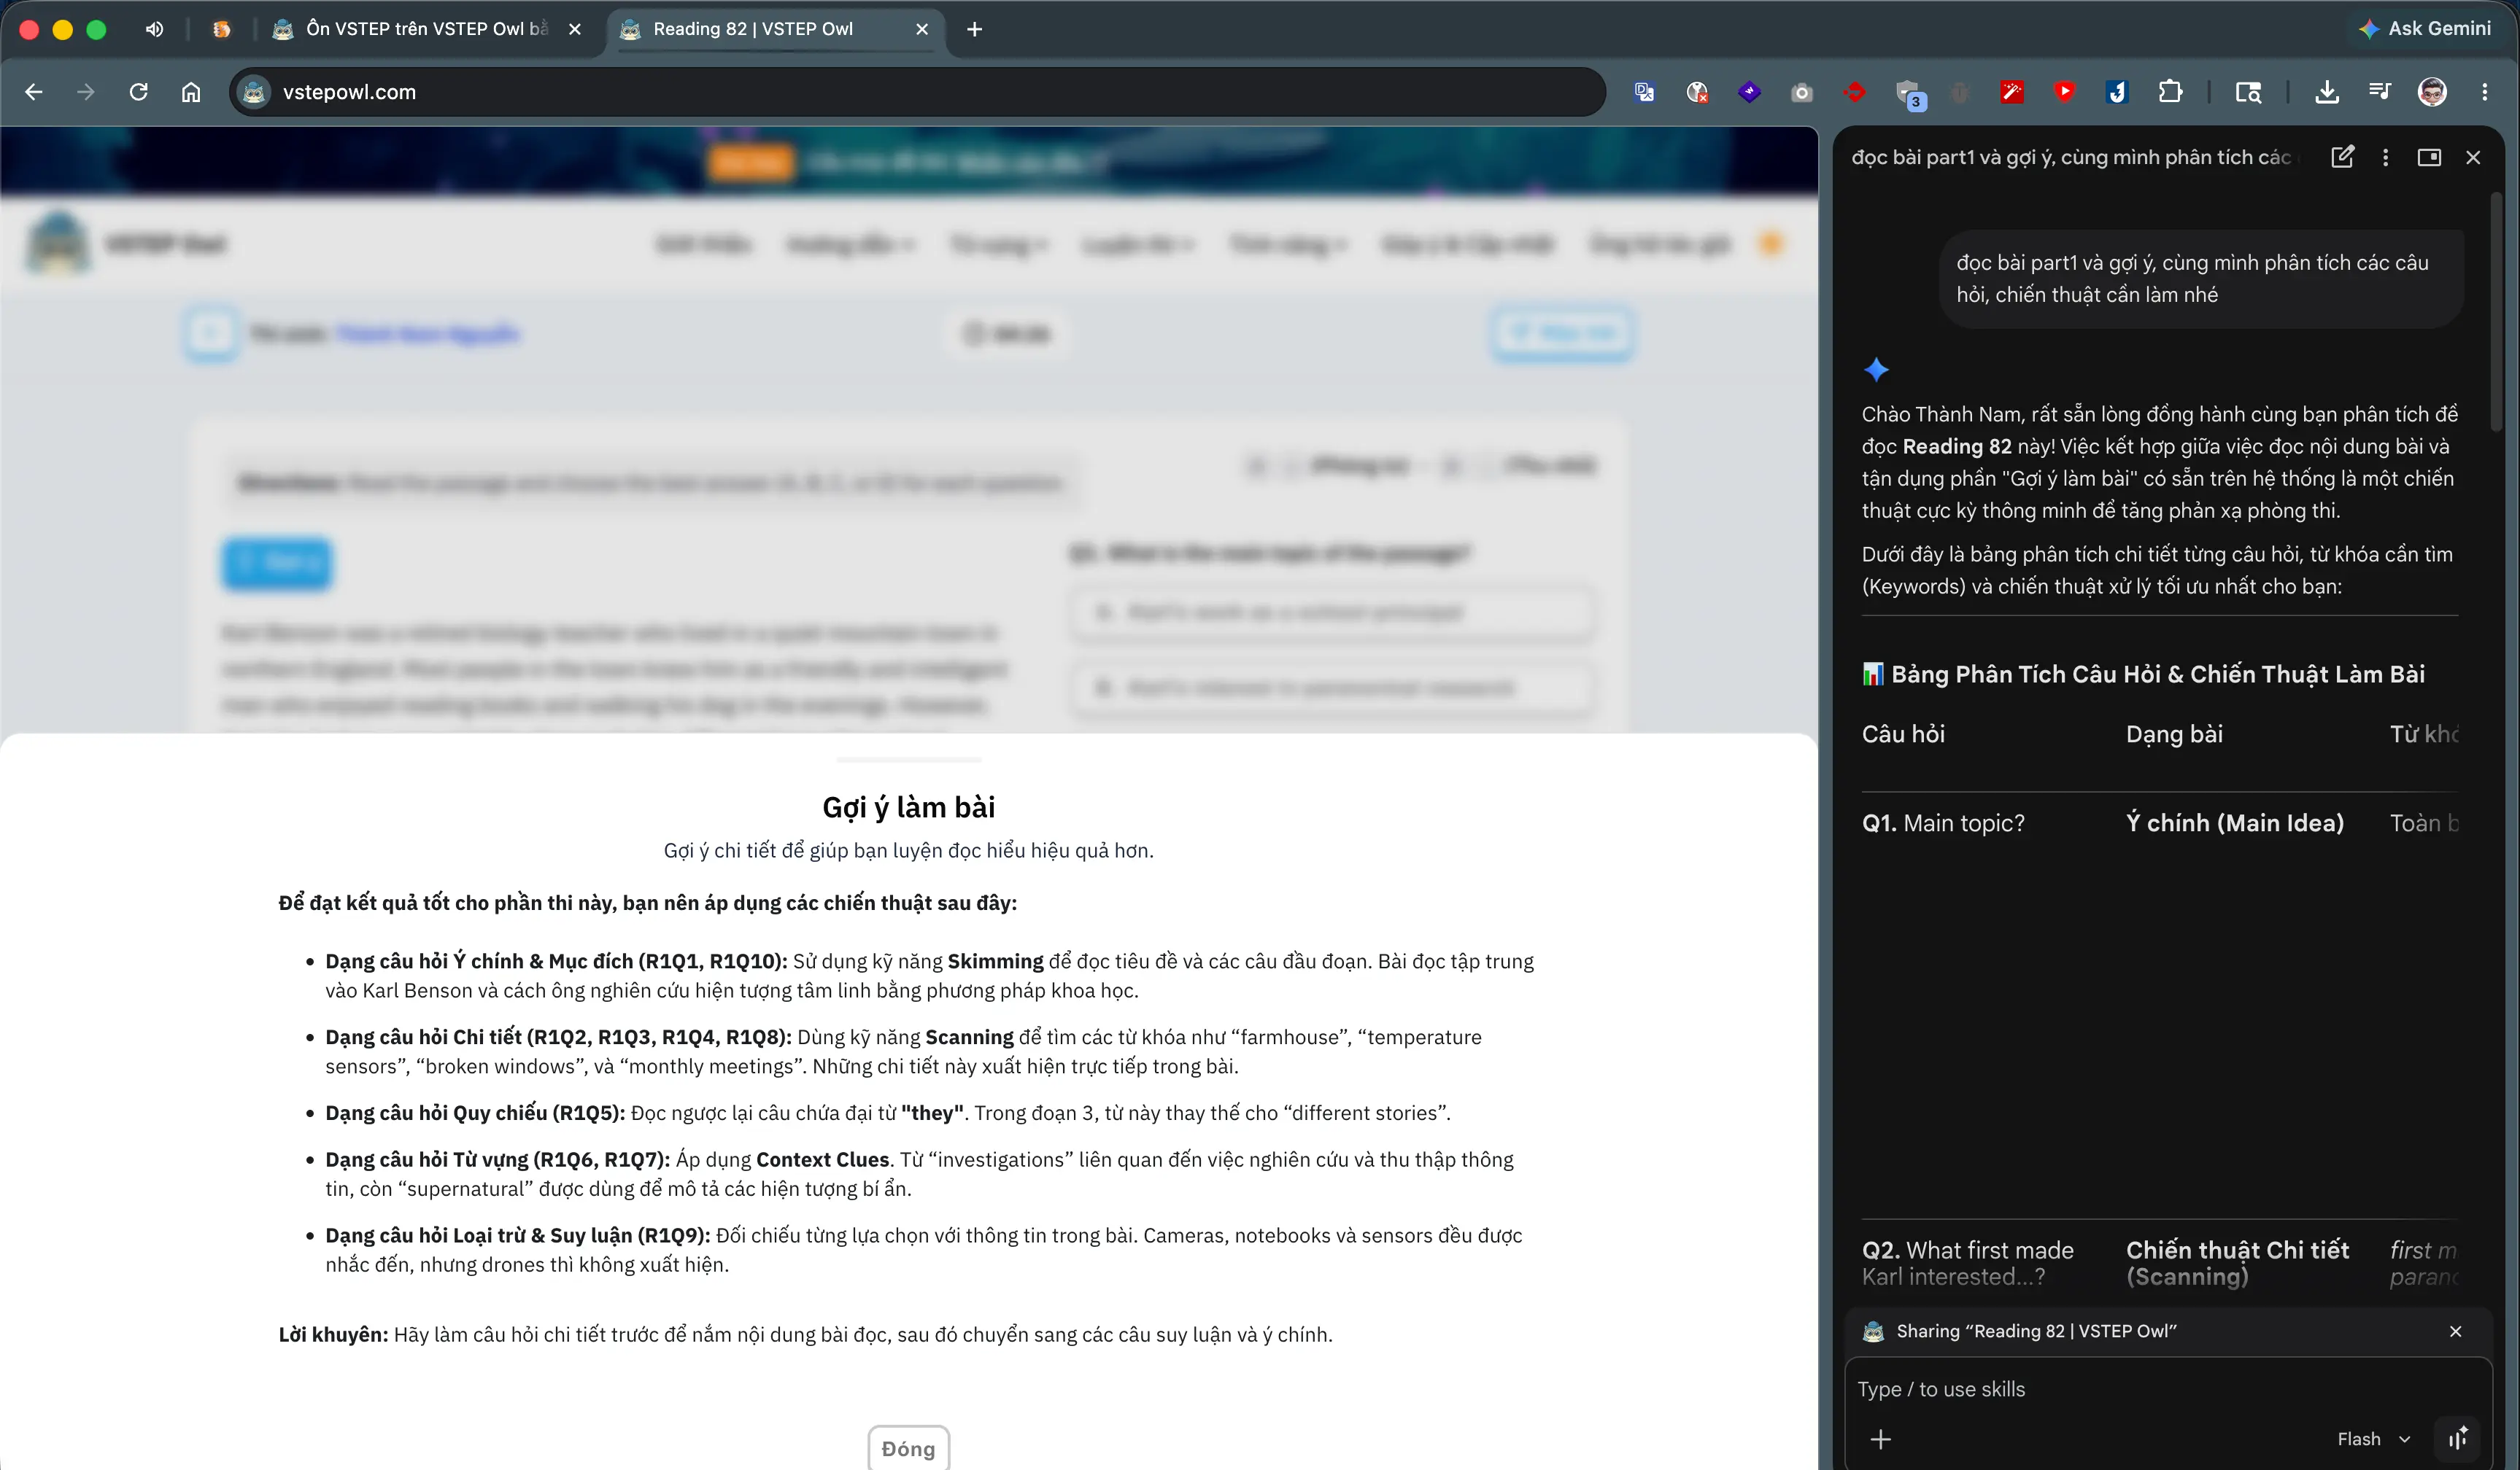Screen dimensions: 2520x1470
Task: Open the browser home page
Action: (x=191, y=92)
